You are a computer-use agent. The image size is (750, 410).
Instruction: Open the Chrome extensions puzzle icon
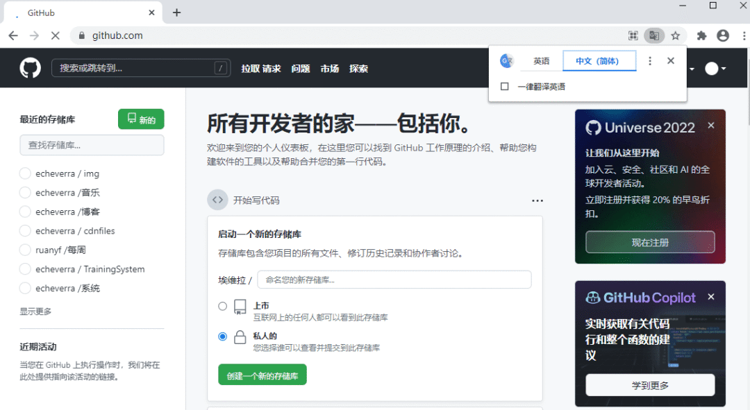tap(701, 35)
